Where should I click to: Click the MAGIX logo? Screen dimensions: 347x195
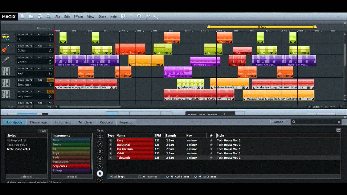tap(9, 17)
